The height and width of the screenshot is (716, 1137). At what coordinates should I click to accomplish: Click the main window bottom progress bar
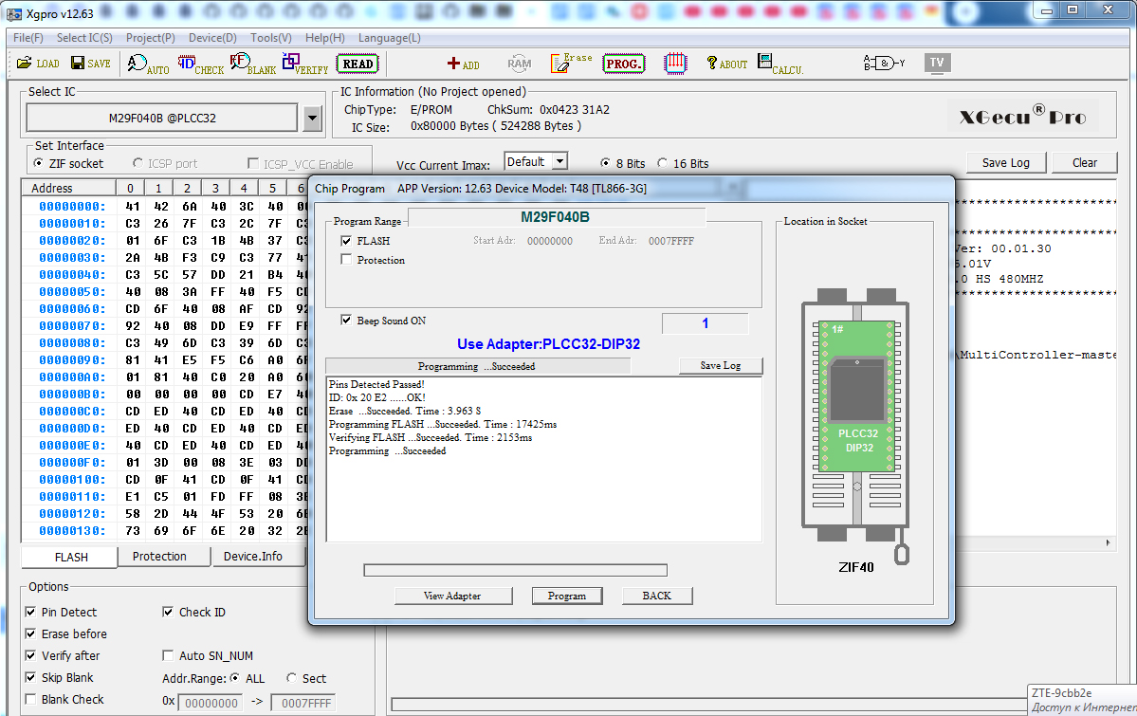(709, 705)
